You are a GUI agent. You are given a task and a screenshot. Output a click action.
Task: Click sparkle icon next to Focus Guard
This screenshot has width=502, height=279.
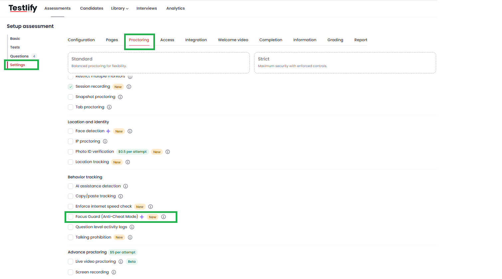[x=142, y=217]
